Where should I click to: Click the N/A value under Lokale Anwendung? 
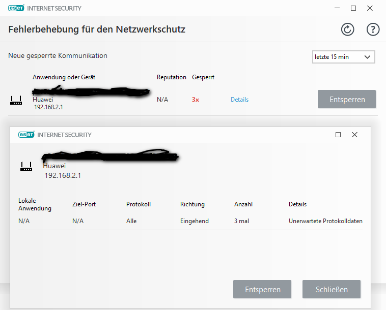[24, 221]
